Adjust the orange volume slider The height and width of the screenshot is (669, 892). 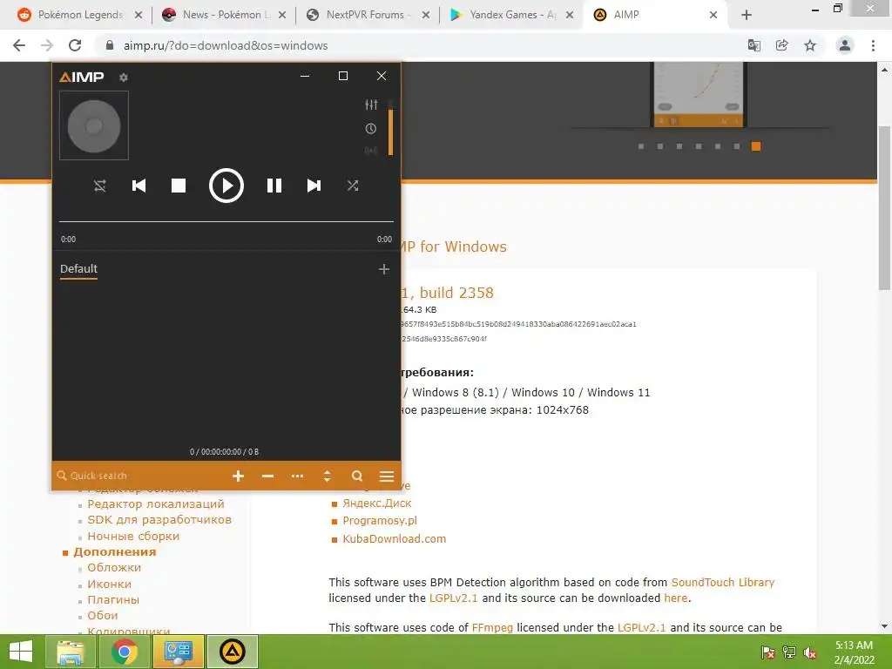tap(391, 132)
